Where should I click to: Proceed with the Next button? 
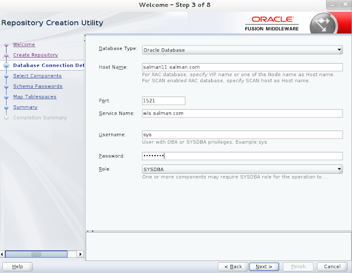point(264,266)
